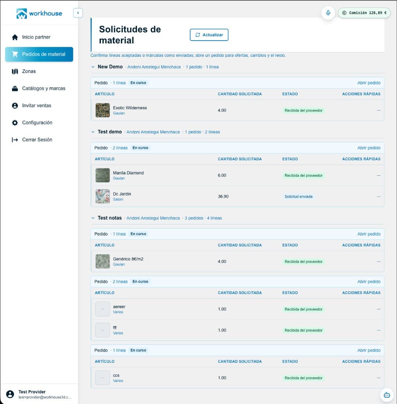Image resolution: width=397 pixels, height=404 pixels.
Task: Click Cerrar Sesión to log out
Action: [39, 140]
